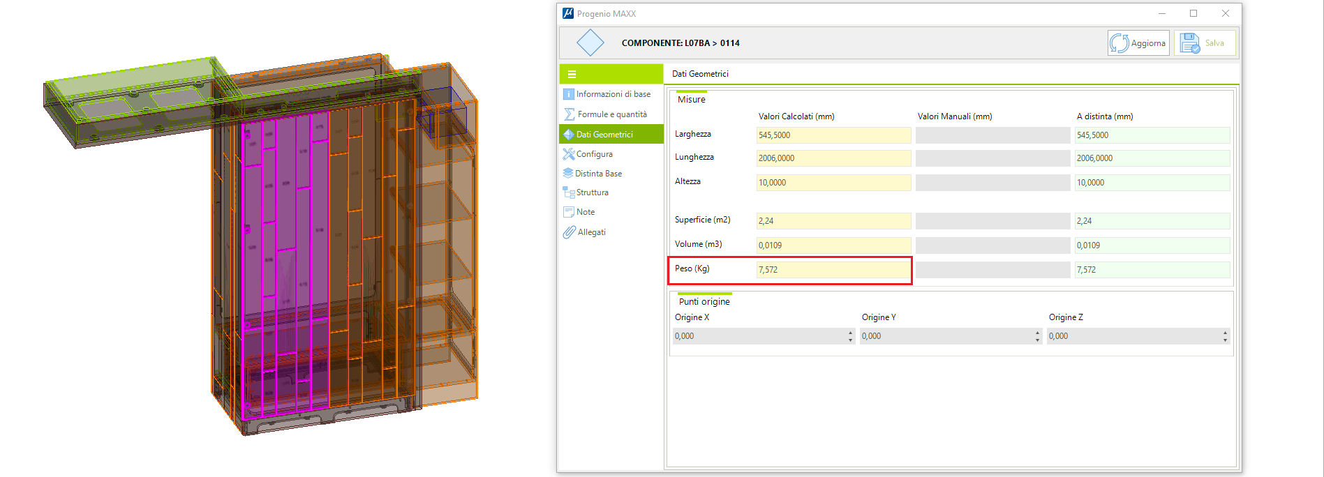Select the Dati Geometrici sidebar item
1324x477 pixels.
[x=604, y=135]
